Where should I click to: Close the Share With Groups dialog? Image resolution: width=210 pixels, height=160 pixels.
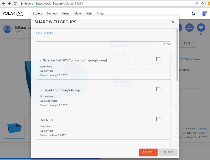pyautogui.click(x=173, y=22)
